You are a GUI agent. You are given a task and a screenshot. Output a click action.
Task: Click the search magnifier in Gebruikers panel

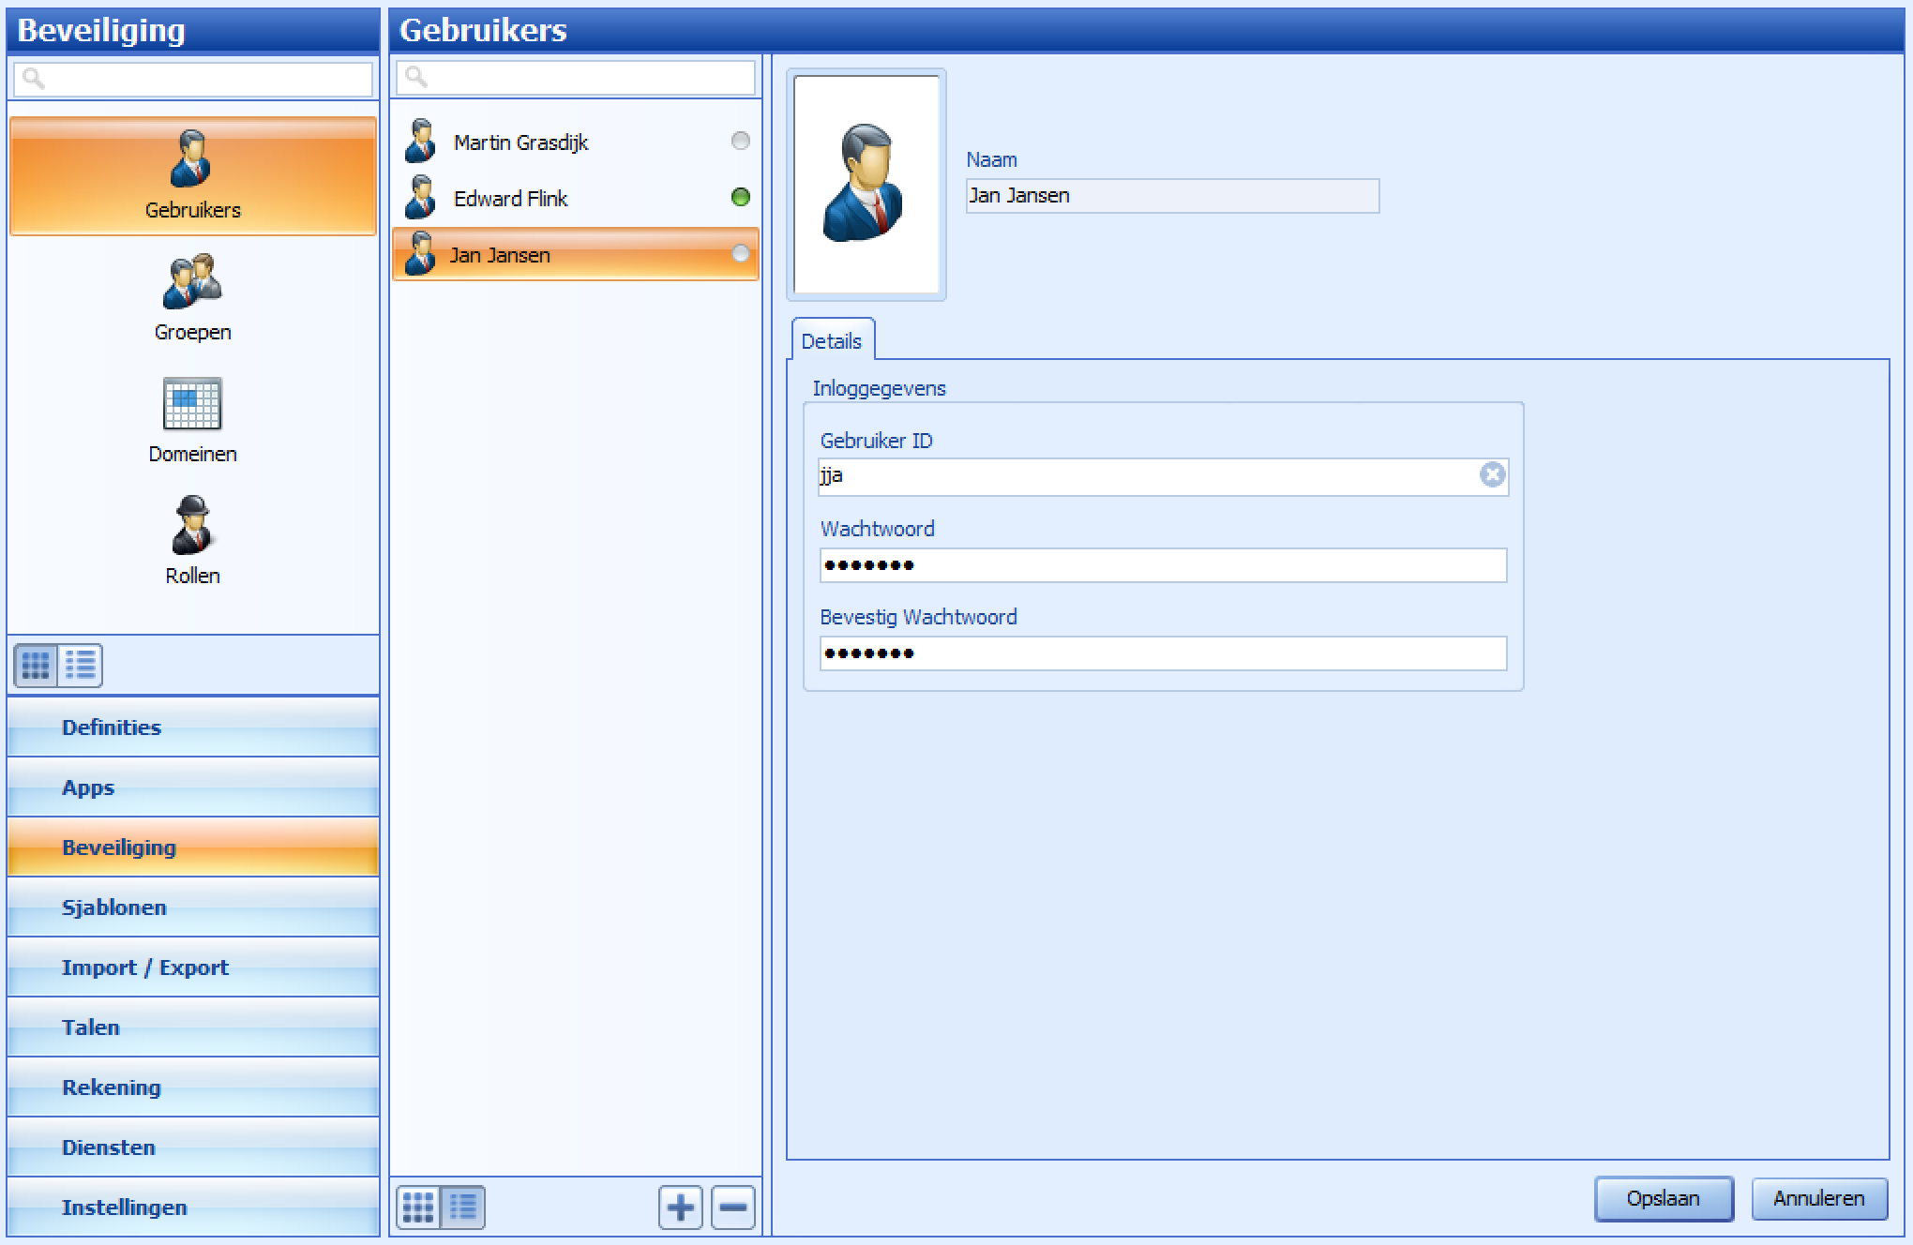tap(416, 77)
